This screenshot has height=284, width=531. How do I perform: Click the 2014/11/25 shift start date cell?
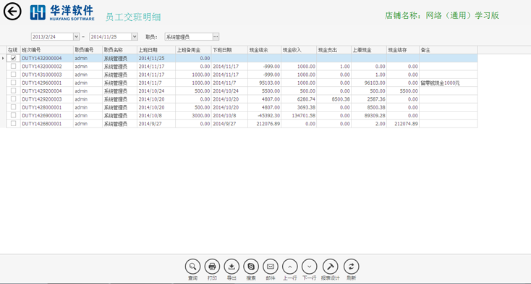(x=156, y=59)
